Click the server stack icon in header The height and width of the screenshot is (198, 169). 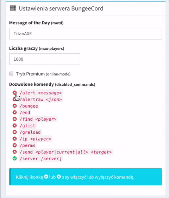(13, 8)
